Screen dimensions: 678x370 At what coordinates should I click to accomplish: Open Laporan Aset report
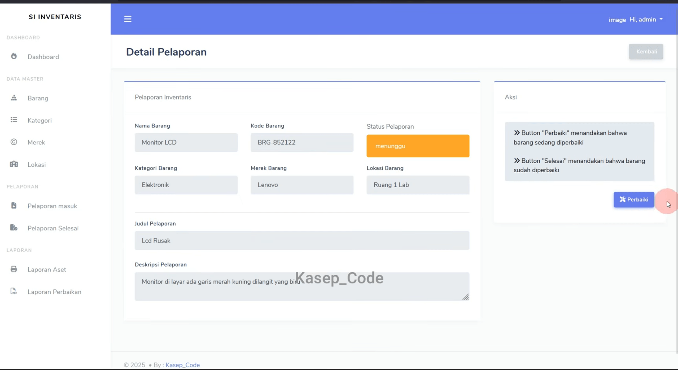click(x=47, y=269)
